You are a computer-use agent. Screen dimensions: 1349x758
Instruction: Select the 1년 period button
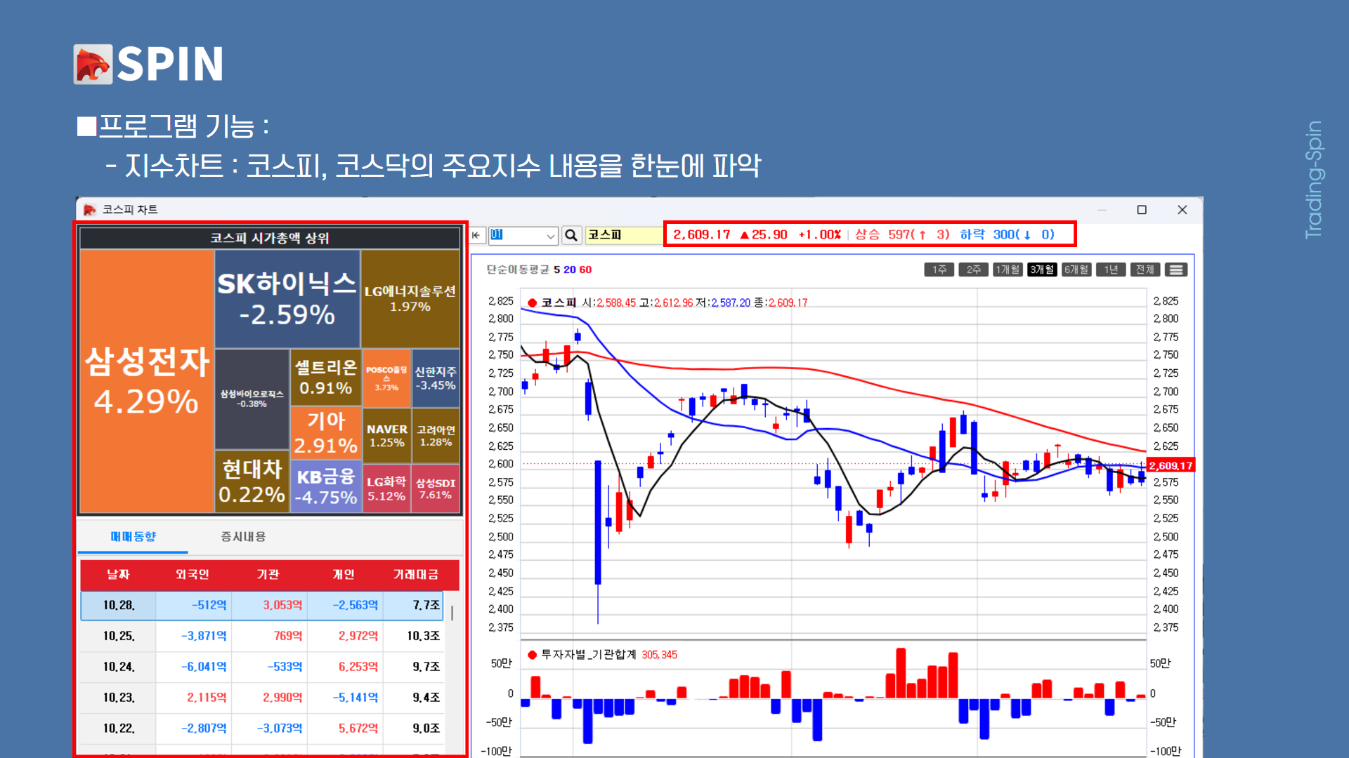click(1111, 270)
